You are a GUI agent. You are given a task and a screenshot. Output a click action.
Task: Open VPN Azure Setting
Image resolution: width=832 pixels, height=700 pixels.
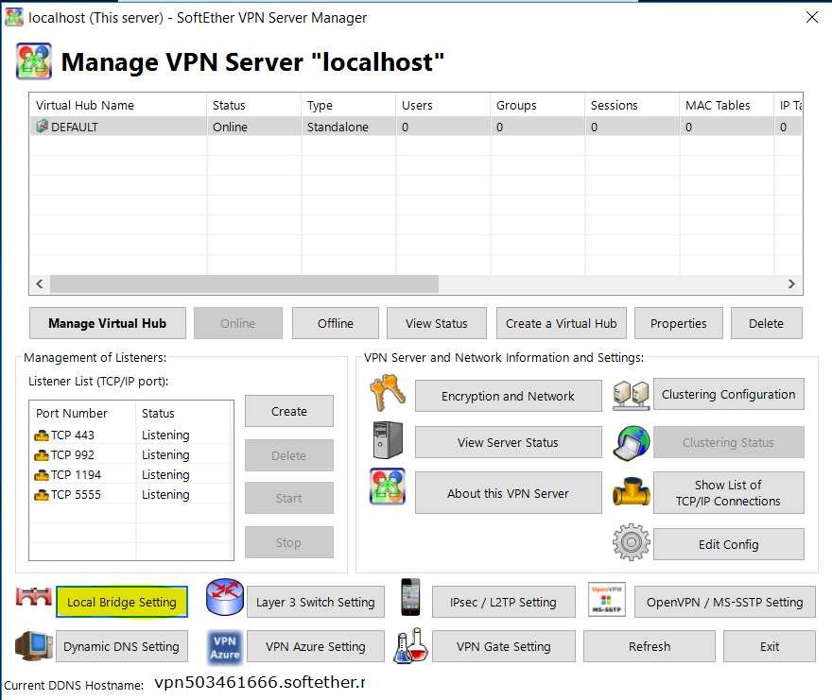click(315, 646)
